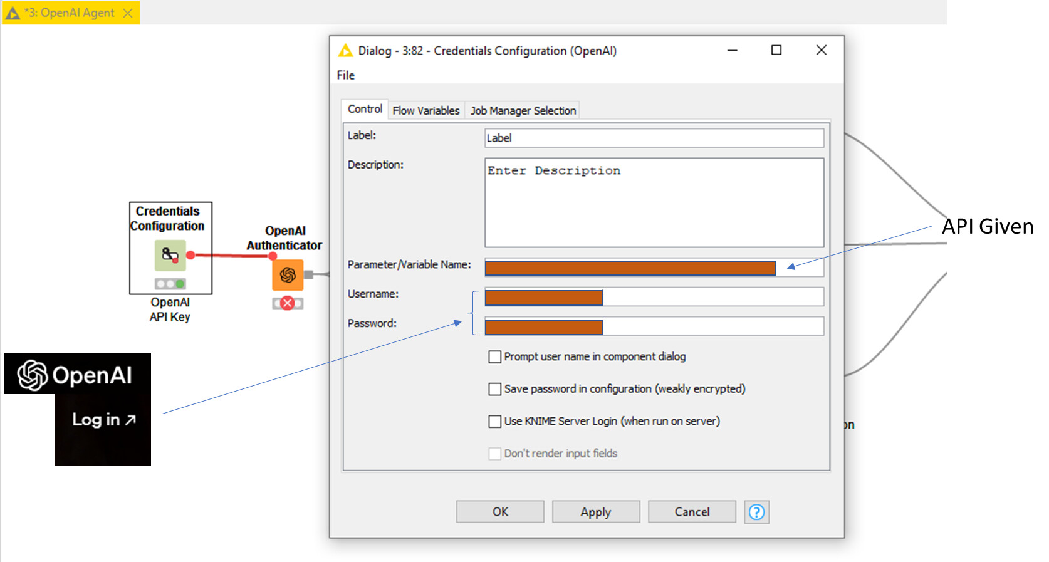Open the Job Manager Selection tab
Viewport: 1049px width, 562px height.
click(x=523, y=110)
